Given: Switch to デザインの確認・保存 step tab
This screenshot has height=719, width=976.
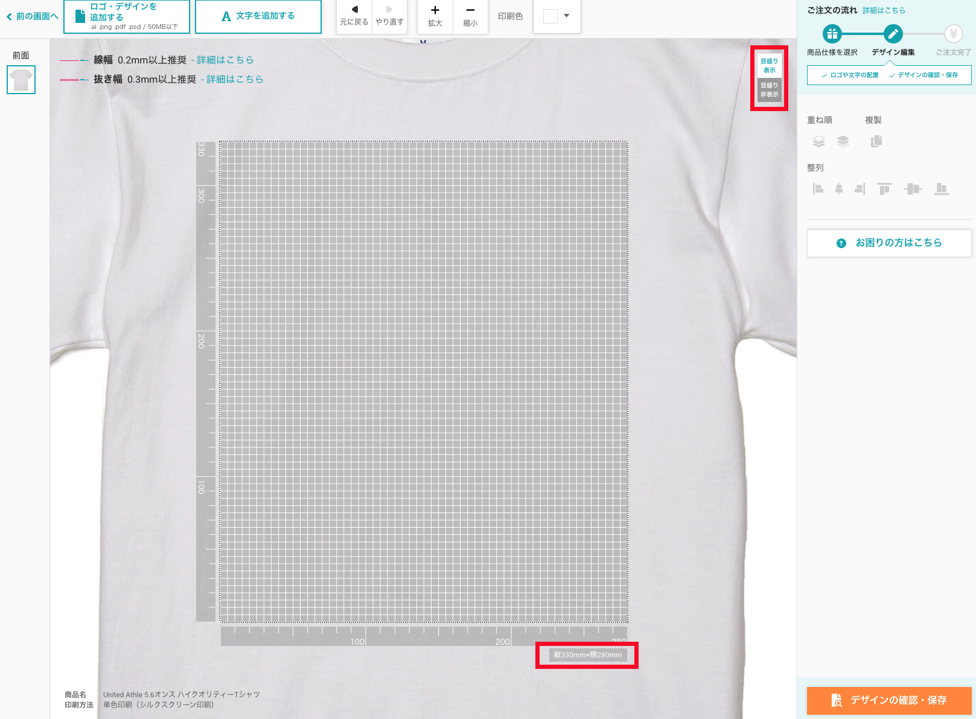Looking at the screenshot, I should coord(923,75).
